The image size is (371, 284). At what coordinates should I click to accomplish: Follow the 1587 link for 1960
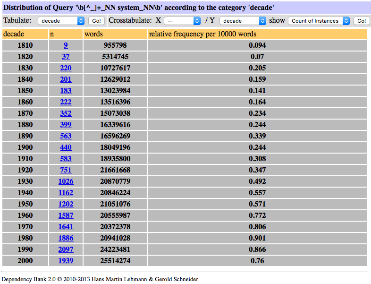66,215
